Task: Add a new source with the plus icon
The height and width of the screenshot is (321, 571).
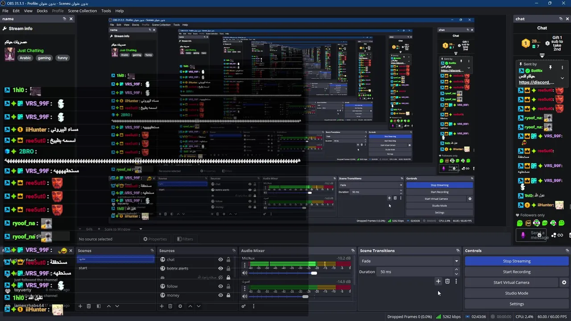Action: tap(161, 306)
